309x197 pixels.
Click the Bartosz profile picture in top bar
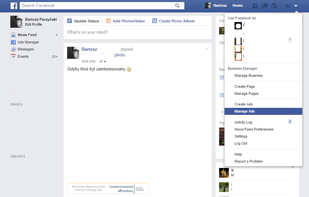pyautogui.click(x=208, y=6)
